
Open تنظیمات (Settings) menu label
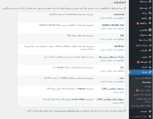point(144,111)
